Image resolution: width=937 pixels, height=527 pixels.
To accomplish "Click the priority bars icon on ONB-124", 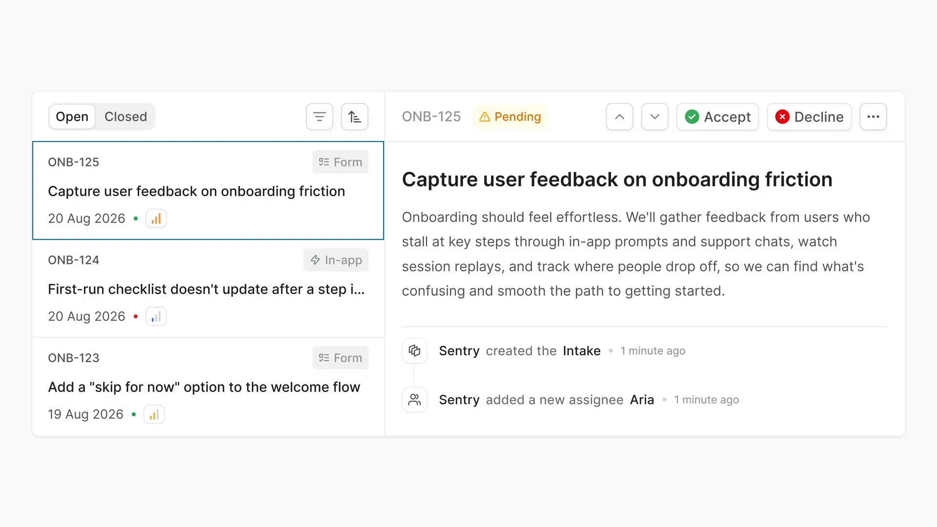I will tap(156, 317).
